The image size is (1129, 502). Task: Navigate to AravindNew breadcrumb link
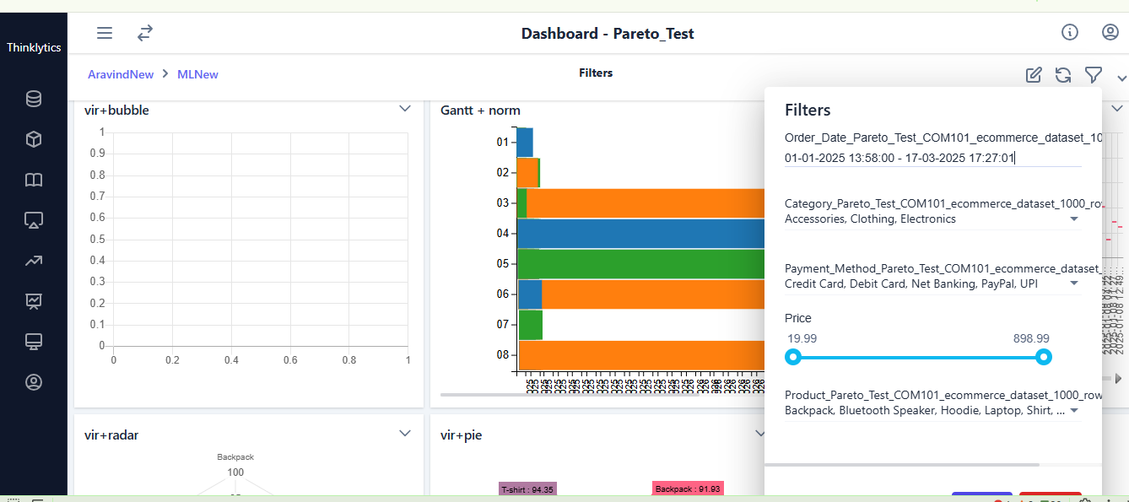tap(121, 75)
